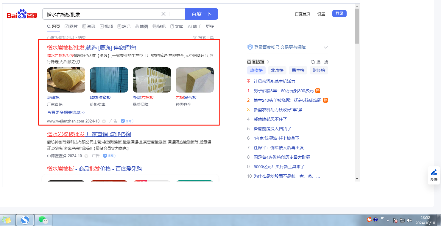Select the 财经榜 ranking tab
The image size is (441, 226).
319,70
